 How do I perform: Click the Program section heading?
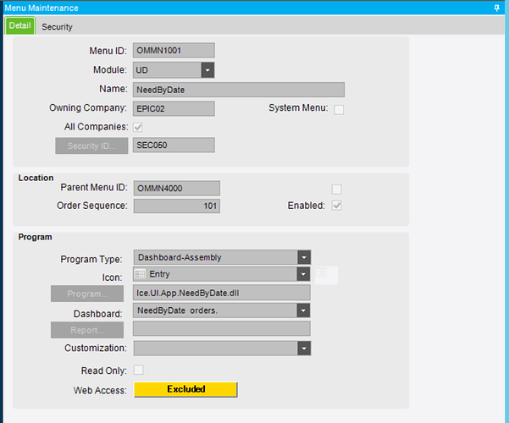click(x=35, y=237)
